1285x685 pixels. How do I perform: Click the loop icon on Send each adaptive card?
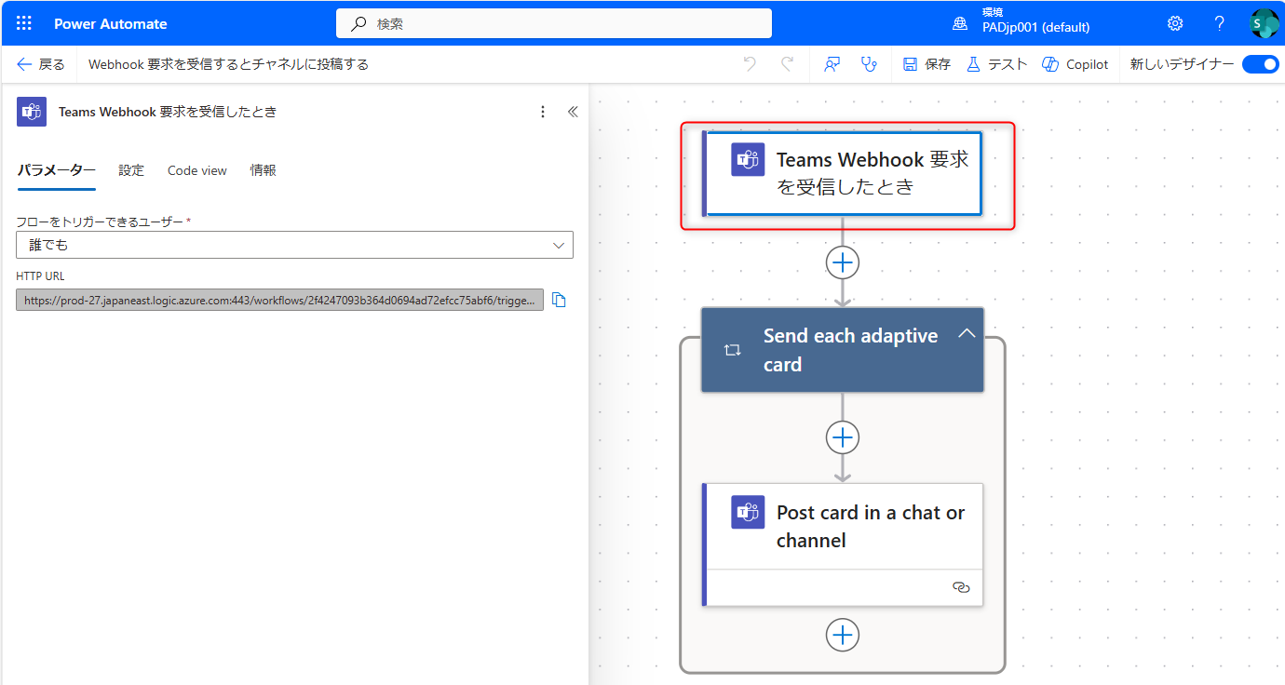point(732,349)
